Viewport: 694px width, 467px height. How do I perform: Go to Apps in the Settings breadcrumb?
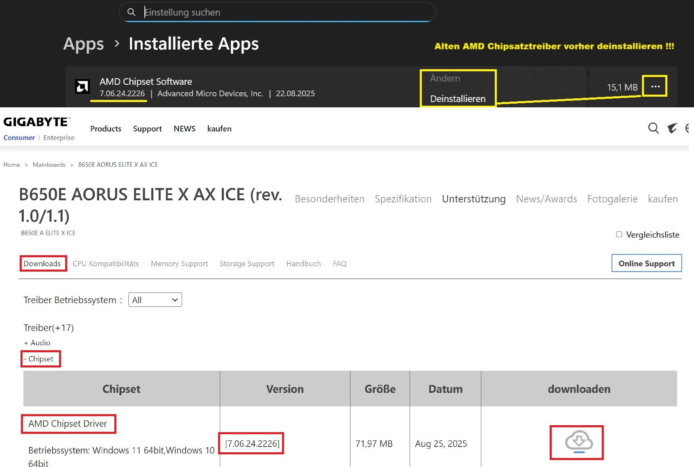coord(84,44)
